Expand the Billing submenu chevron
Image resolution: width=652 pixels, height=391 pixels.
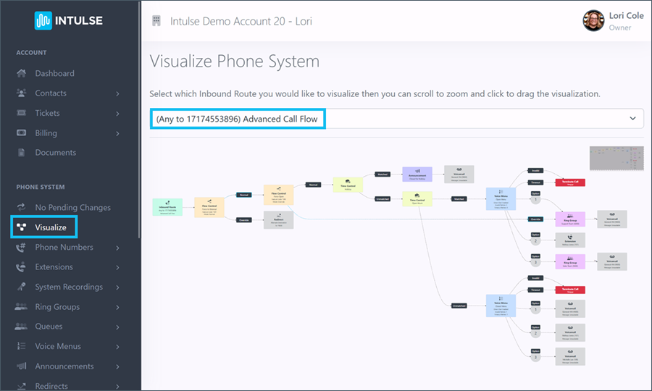[x=117, y=133]
